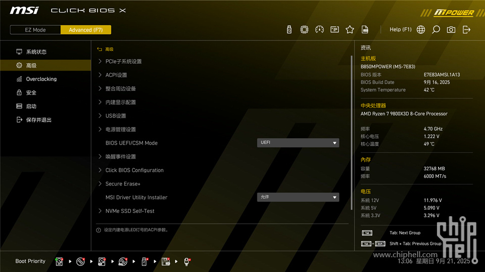This screenshot has height=272, width=485.
Task: Click the AMD Ryzen 7 9800X3D processor name
Action: point(404,114)
